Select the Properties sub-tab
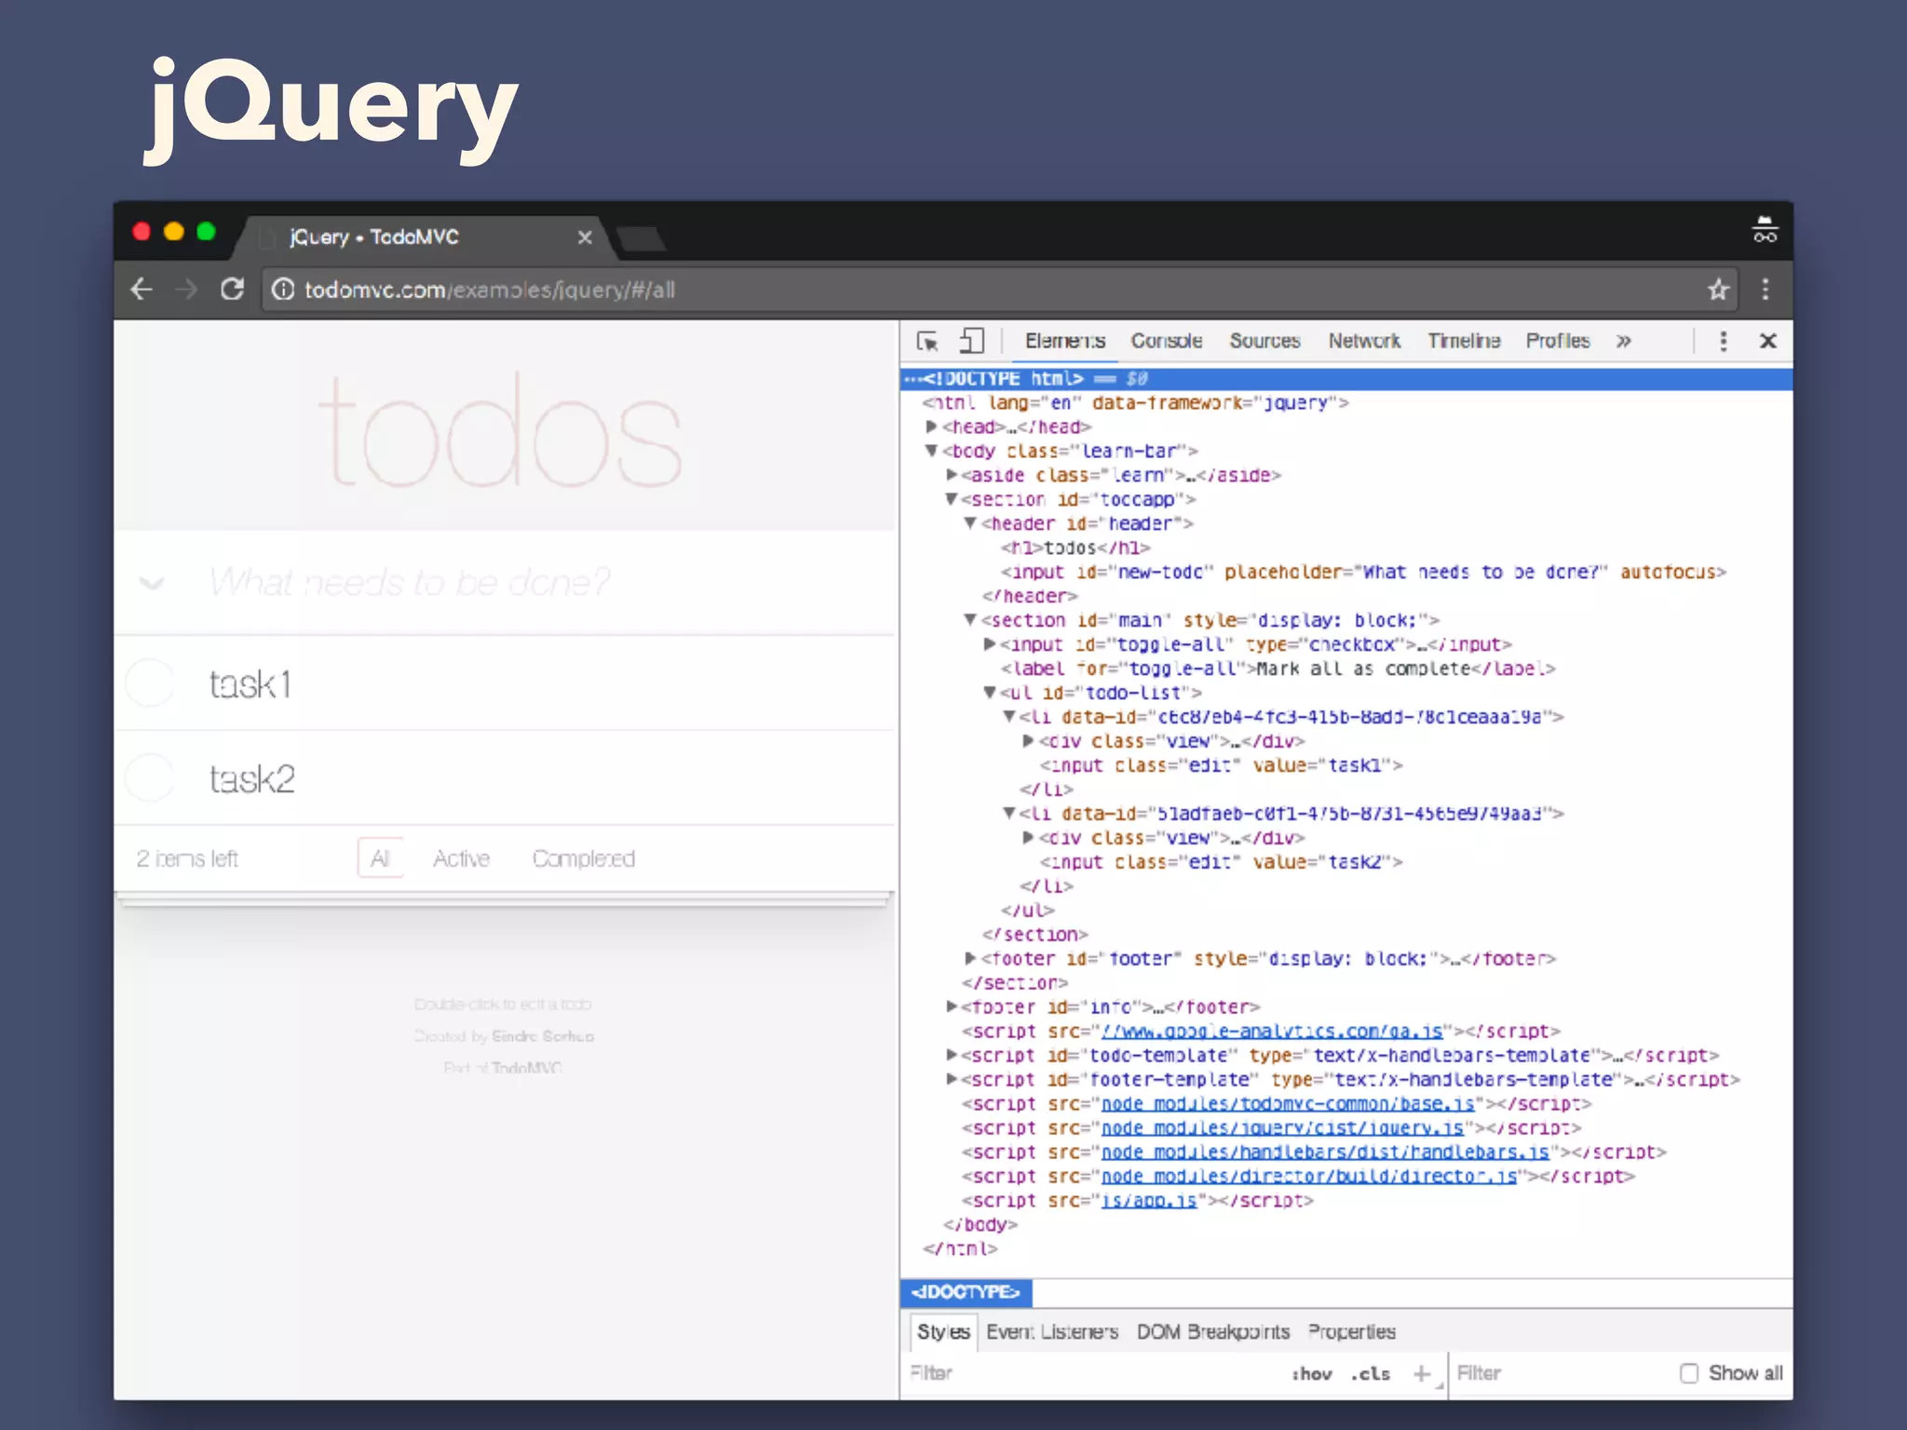This screenshot has height=1430, width=1907. click(x=1352, y=1331)
